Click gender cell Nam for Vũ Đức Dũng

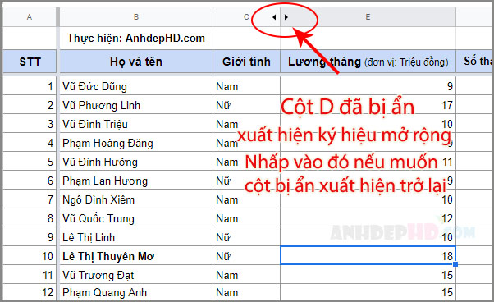pos(246,86)
